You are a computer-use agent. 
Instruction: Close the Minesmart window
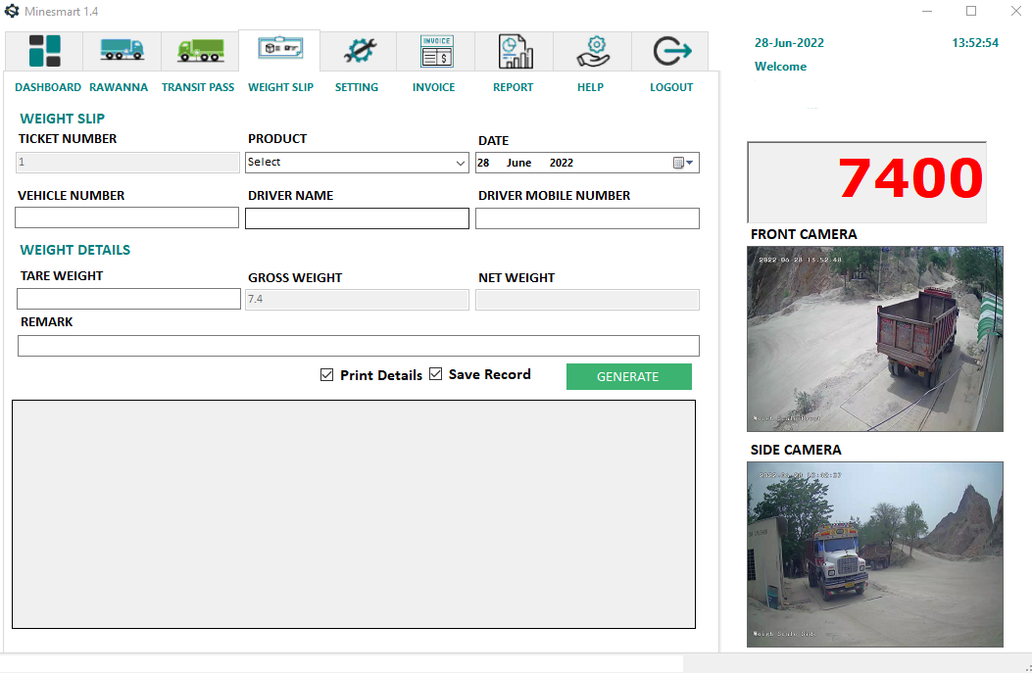coord(1015,11)
